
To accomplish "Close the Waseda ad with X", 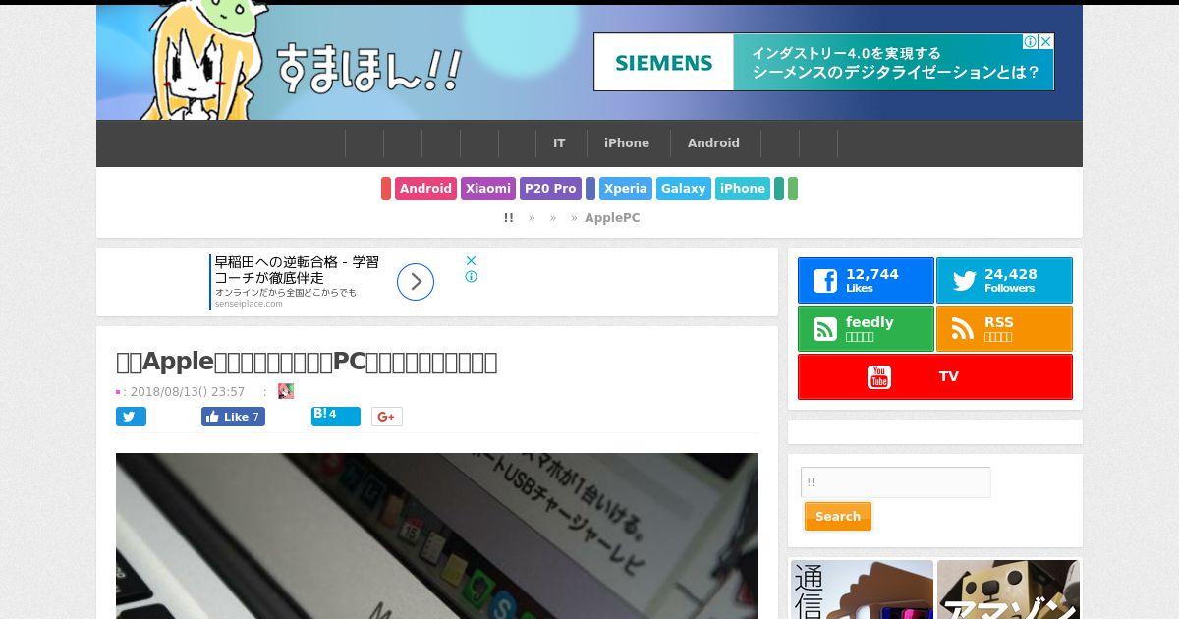I will [x=471, y=260].
